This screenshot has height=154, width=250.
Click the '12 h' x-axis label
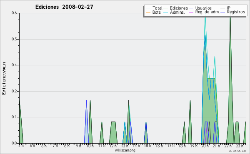click(x=113, y=146)
